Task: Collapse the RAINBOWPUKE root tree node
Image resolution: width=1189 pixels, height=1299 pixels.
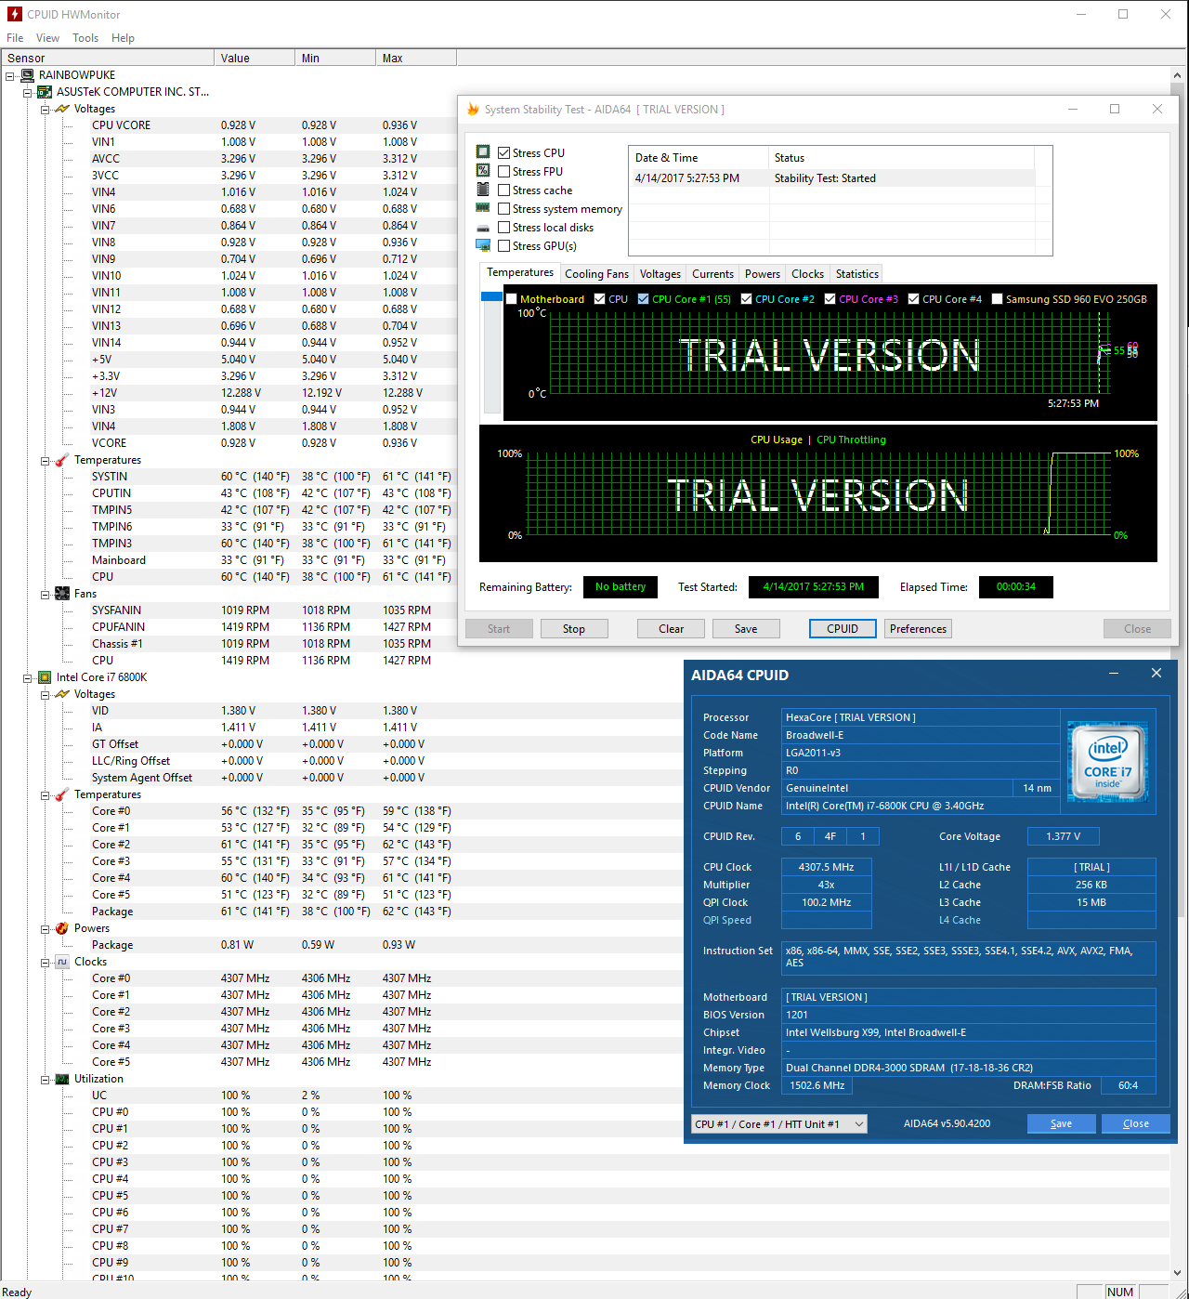Action: pyautogui.click(x=10, y=75)
